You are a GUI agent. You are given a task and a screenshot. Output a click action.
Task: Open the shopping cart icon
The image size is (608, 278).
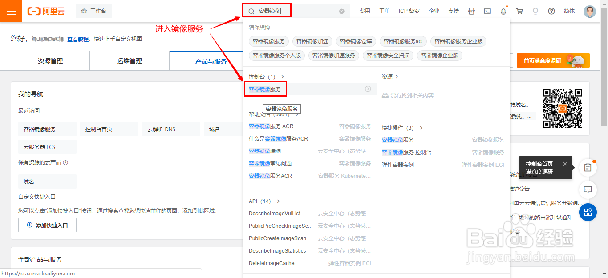pos(519,11)
